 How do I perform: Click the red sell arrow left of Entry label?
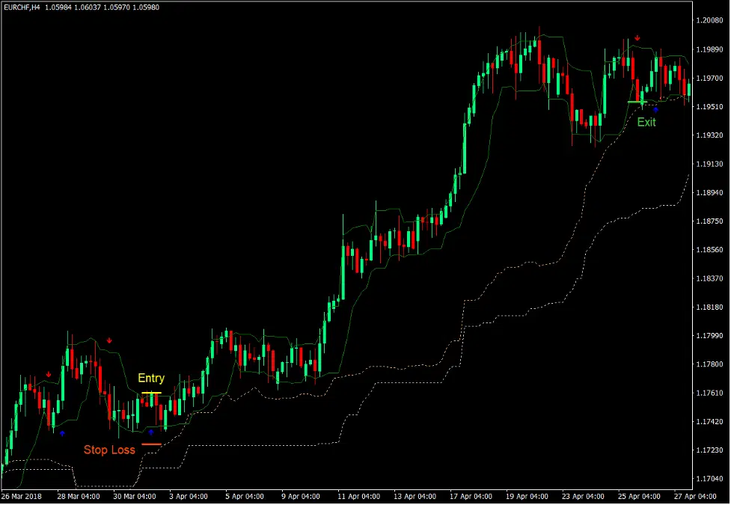click(x=111, y=342)
